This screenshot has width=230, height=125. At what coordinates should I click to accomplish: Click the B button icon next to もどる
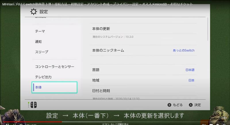point(169,105)
